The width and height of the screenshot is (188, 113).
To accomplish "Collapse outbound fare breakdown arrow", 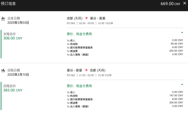I will [182, 32].
